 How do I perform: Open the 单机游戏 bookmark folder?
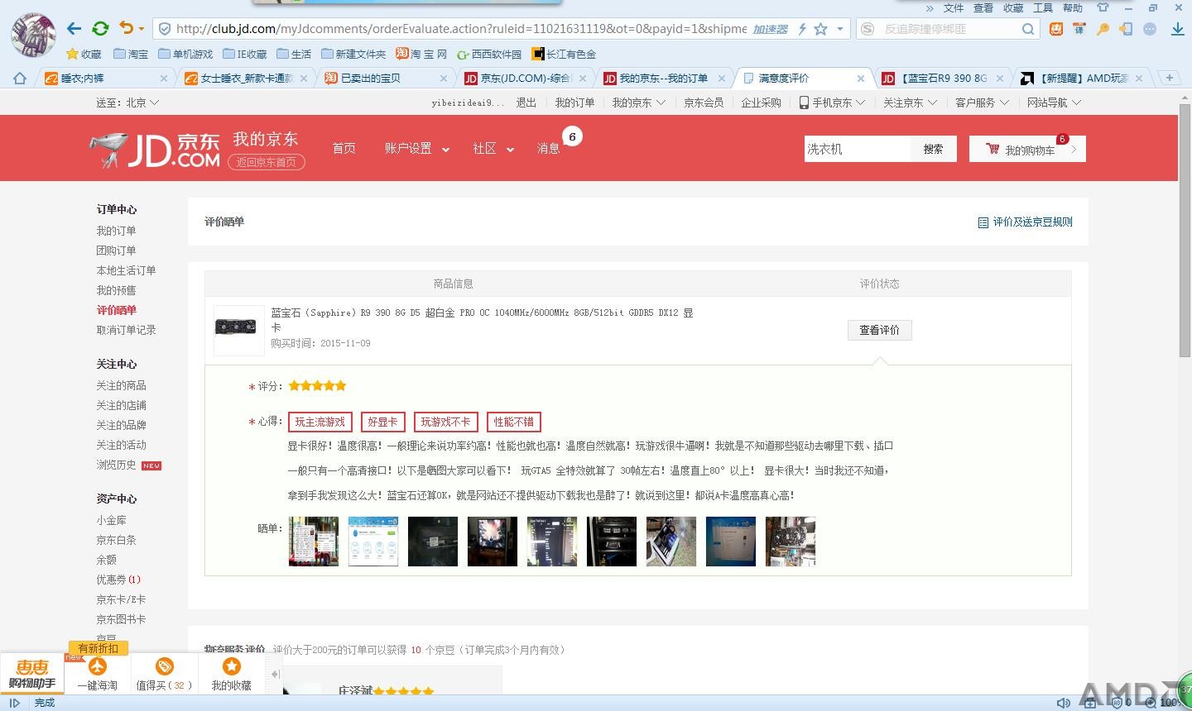coord(185,54)
